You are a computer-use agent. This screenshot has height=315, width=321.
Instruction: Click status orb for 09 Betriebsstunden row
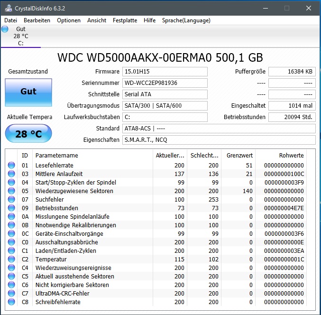pos(11,208)
